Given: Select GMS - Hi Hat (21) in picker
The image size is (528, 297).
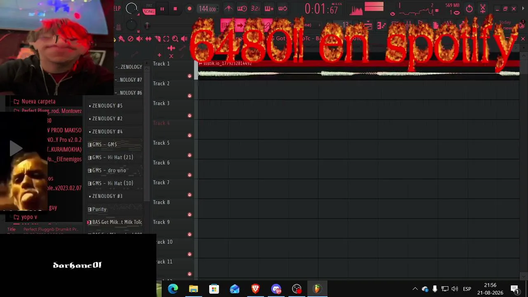Looking at the screenshot, I should tap(115, 157).
